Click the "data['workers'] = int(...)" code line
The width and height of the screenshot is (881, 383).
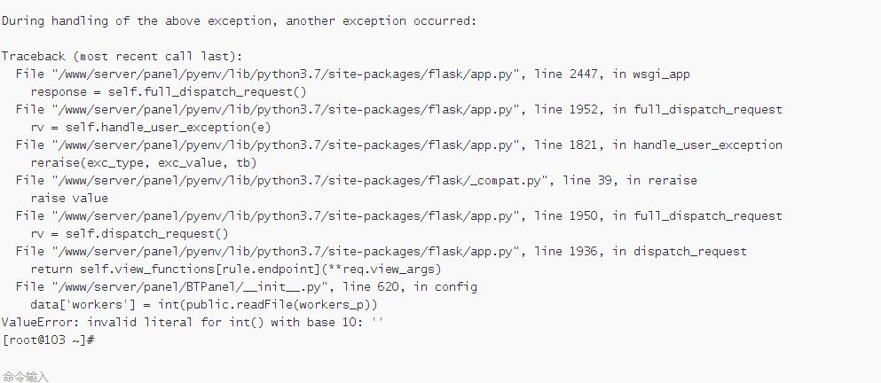[203, 304]
